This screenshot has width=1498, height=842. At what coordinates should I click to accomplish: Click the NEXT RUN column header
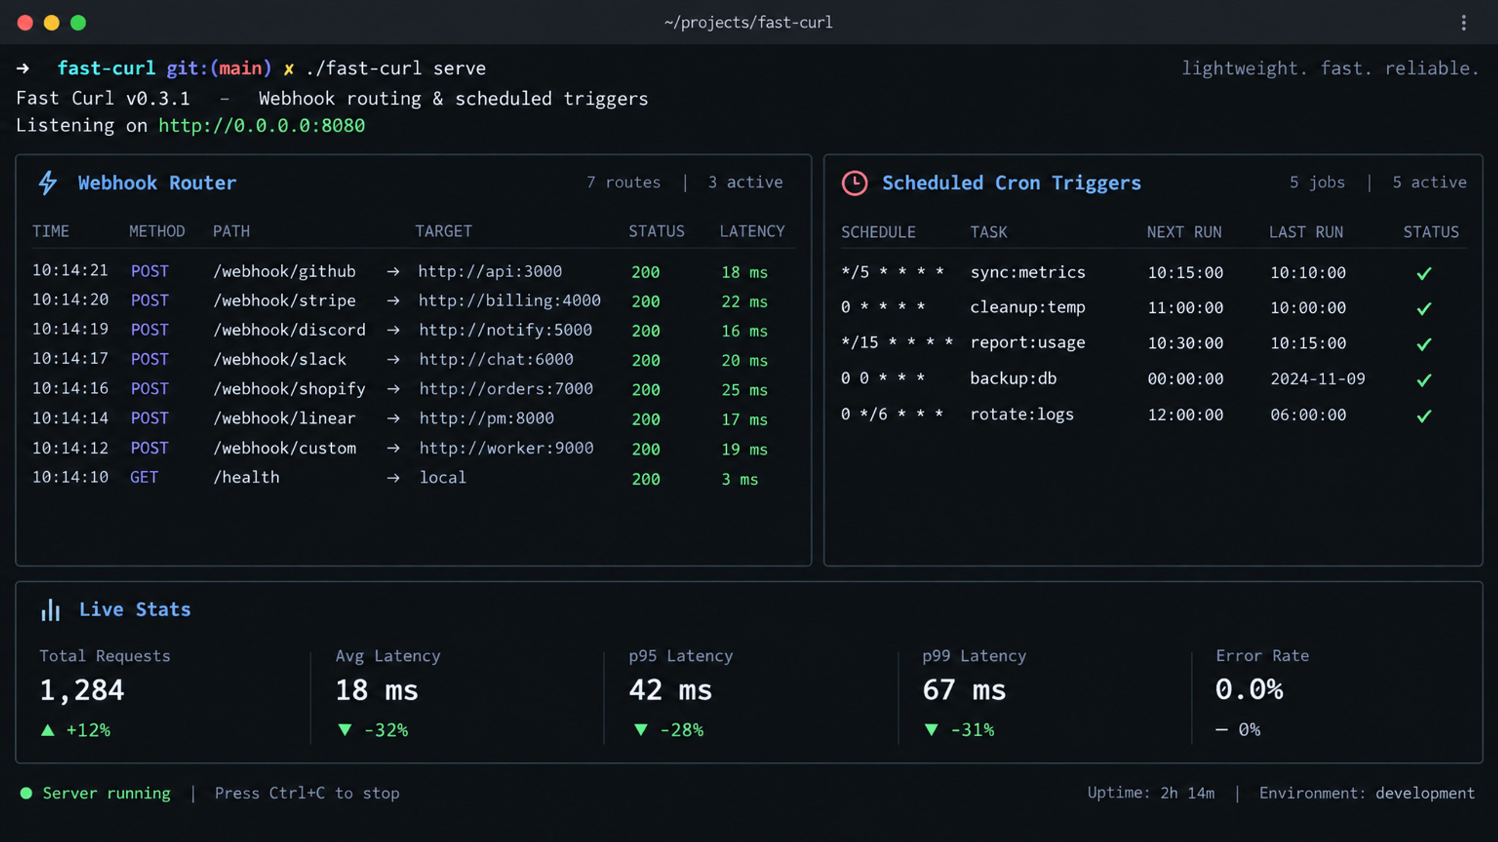(1184, 232)
